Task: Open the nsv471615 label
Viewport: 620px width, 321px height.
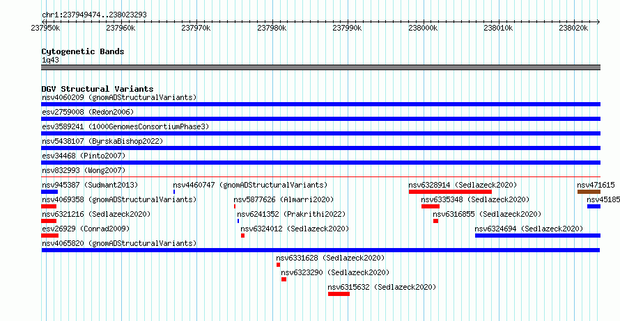Action: pos(596,185)
